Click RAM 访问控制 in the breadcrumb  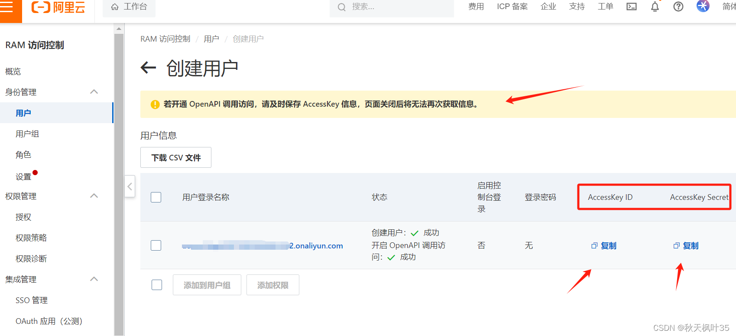165,39
